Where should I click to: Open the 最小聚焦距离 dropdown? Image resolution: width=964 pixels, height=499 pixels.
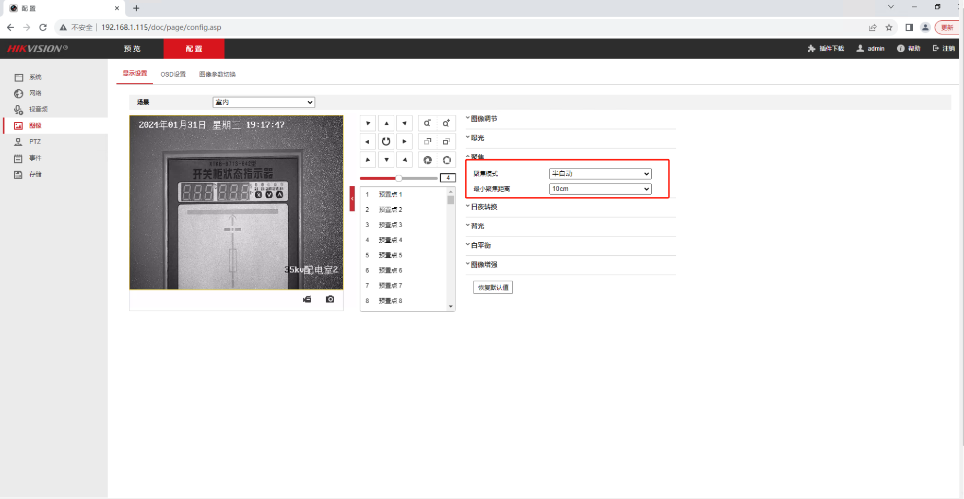(x=600, y=189)
